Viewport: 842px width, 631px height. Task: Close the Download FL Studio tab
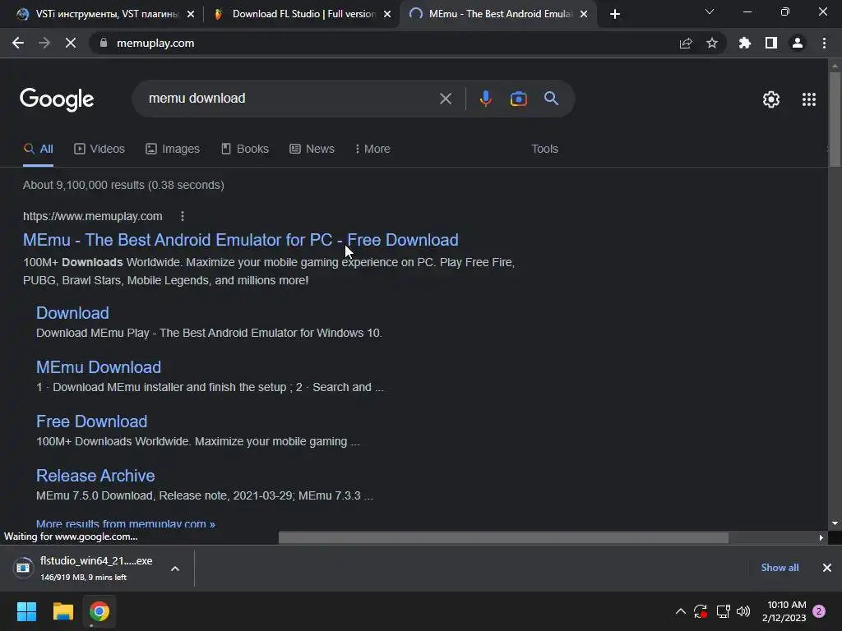click(387, 14)
